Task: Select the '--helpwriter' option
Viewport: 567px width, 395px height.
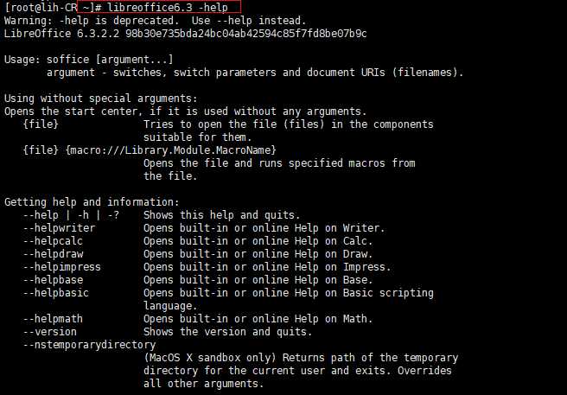Action: tap(59, 228)
